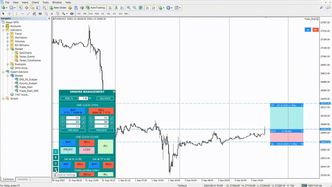Switch timeframe to M1

[x=79, y=14]
